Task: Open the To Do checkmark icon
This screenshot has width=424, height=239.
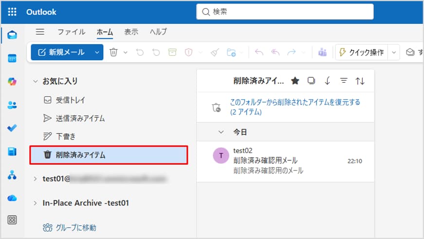Action: click(x=12, y=128)
